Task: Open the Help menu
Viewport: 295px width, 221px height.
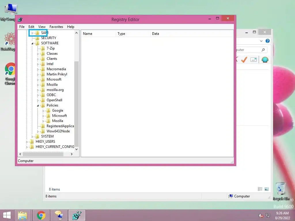Action: (71, 27)
